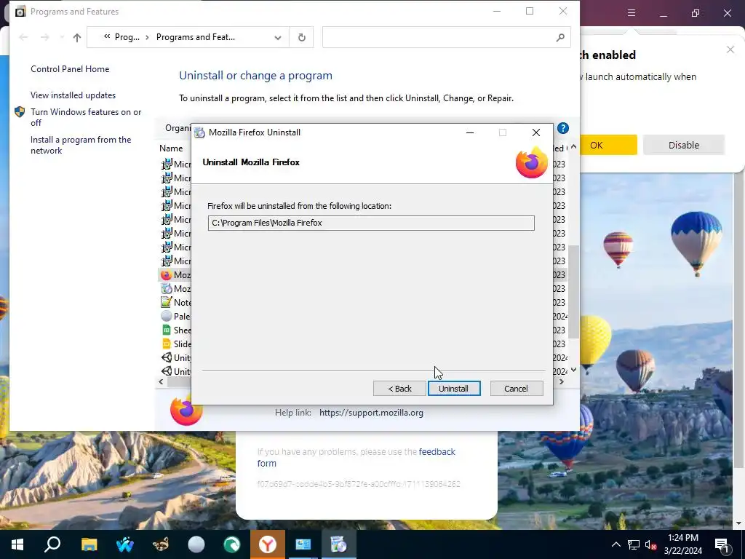Switch to Yandex Browser in the taskbar
The height and width of the screenshot is (559, 745).
[268, 544]
